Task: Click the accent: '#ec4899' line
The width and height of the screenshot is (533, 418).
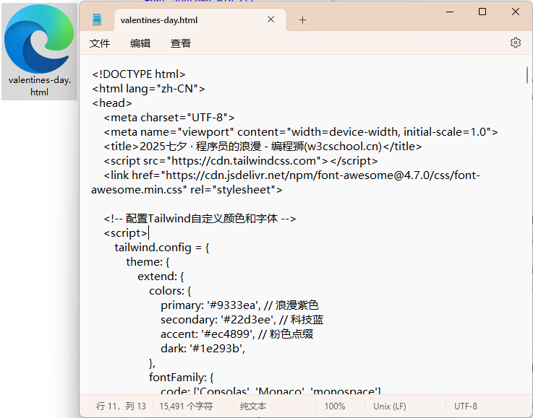Action: [x=236, y=334]
